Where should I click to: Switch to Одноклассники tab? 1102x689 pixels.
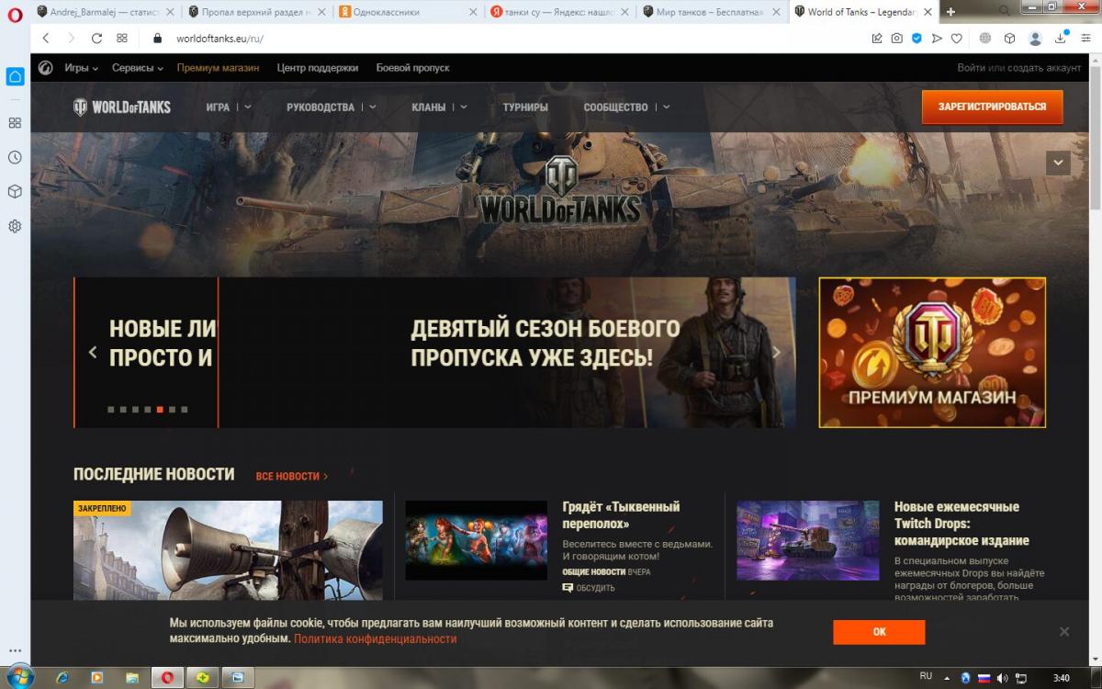coord(406,12)
